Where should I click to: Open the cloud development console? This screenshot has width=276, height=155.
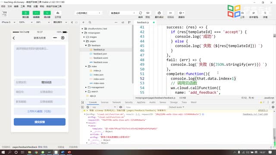coord(58,13)
